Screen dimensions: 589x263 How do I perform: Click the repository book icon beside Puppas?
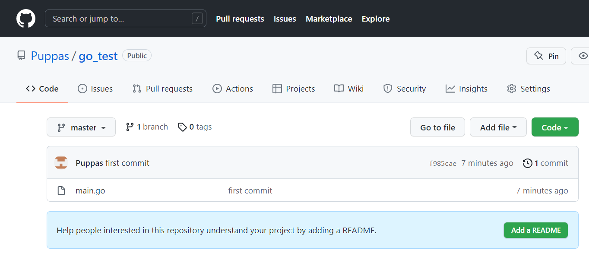[x=21, y=56]
